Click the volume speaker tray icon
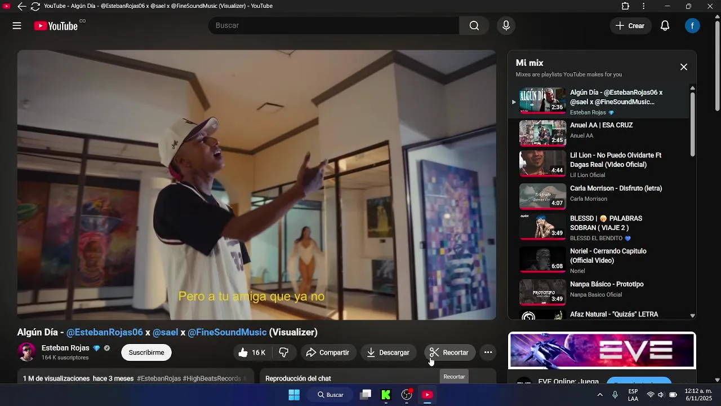721x406 pixels. coord(661,395)
